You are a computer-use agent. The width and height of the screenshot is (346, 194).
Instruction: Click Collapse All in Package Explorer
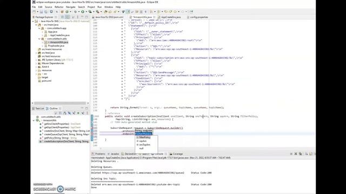tap(63, 17)
